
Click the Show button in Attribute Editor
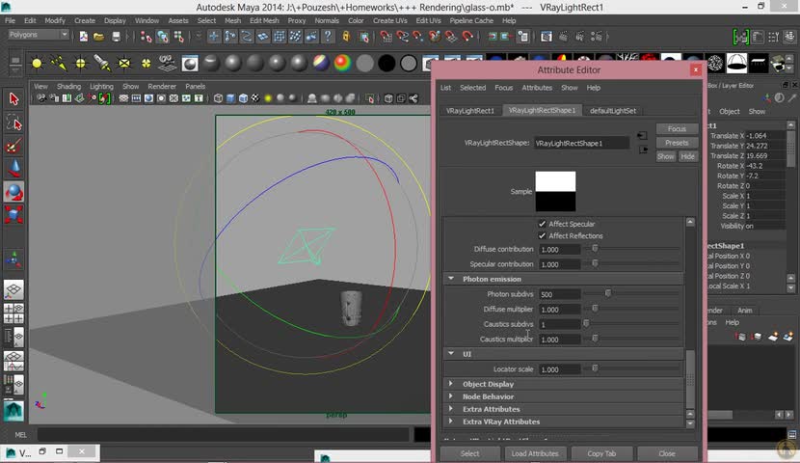tap(665, 156)
